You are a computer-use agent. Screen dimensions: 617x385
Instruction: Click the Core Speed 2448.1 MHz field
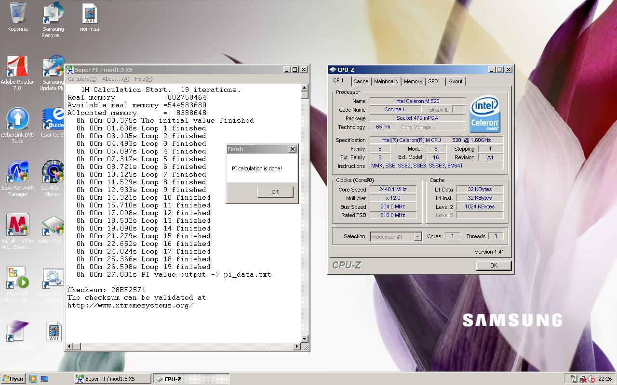[x=393, y=190]
